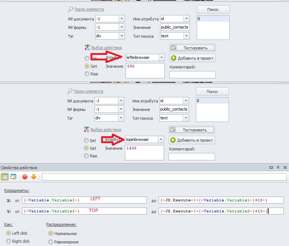Click Выбор действия colored icon in upper panel

[88, 47]
